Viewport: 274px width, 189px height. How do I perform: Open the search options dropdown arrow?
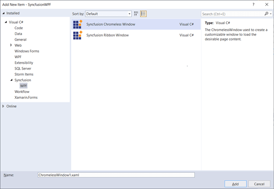270,14
